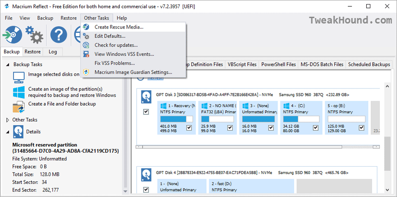Toggle the GPT Disk 3 whole-disk checkbox
397x197 pixels.
146,112
